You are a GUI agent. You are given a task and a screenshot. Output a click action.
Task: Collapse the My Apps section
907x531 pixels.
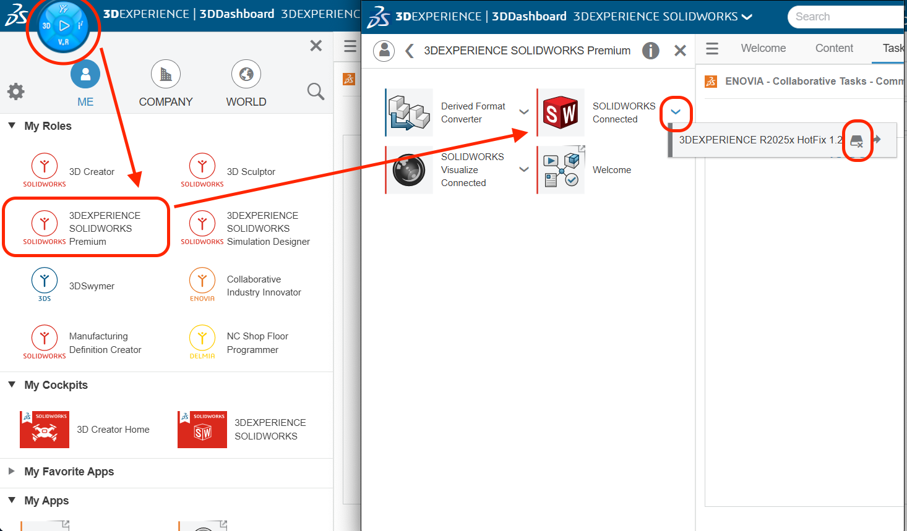tap(12, 500)
